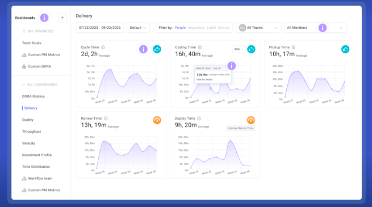Click the Review Time value 13h, 19m

94,125
